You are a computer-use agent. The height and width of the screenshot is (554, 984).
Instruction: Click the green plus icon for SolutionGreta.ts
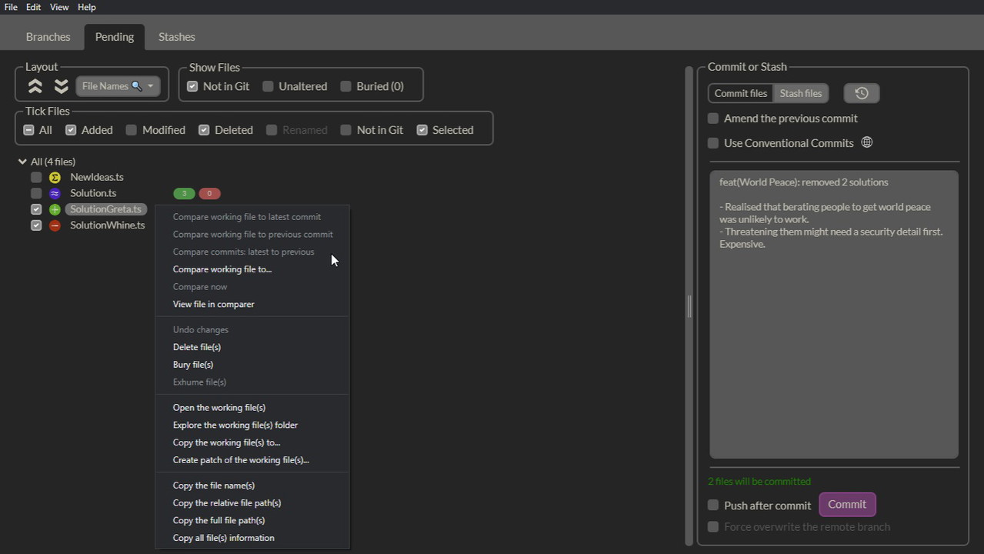pos(55,209)
